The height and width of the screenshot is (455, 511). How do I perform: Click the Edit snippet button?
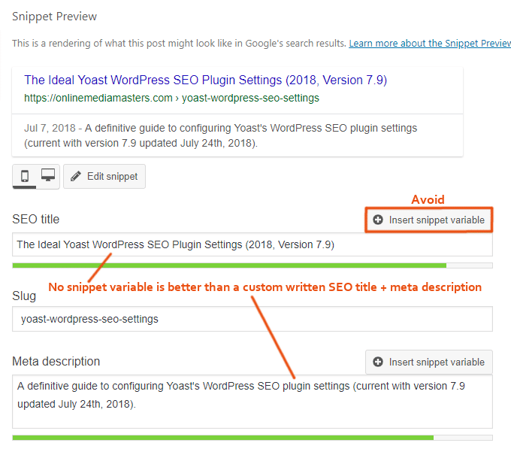click(104, 177)
